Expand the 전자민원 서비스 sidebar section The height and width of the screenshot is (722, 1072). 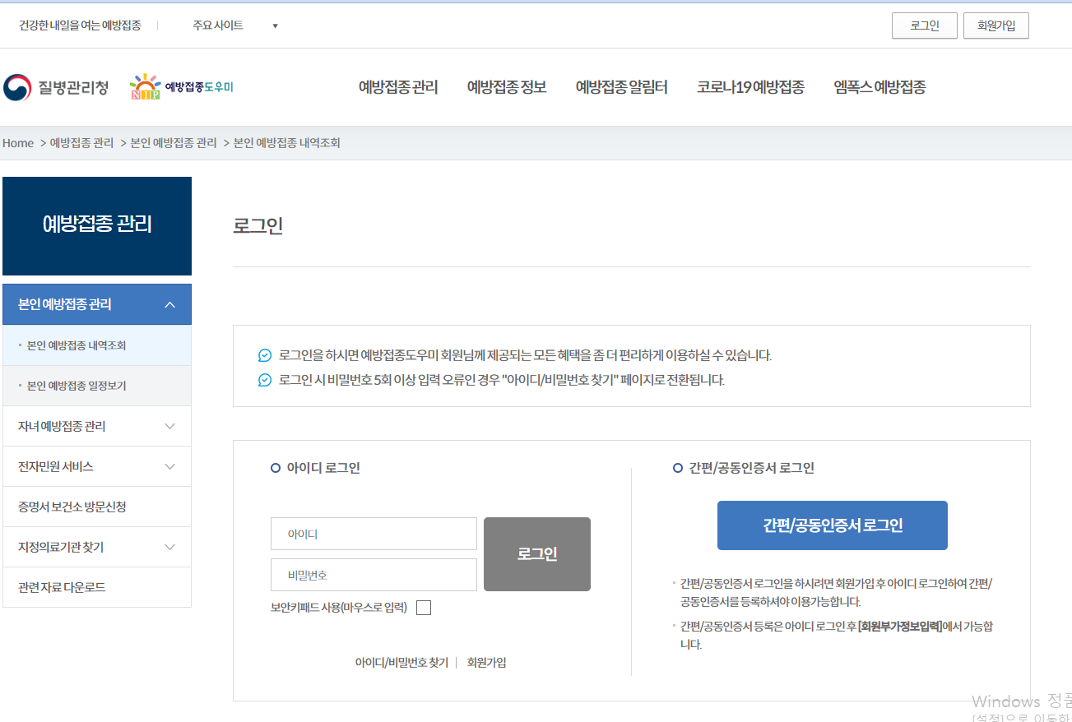97,466
